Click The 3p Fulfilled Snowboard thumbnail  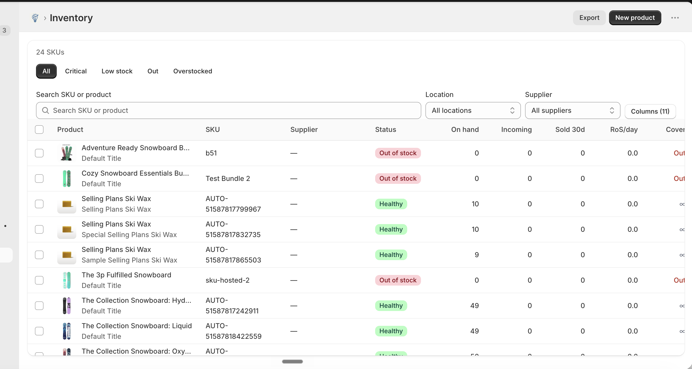(66, 280)
